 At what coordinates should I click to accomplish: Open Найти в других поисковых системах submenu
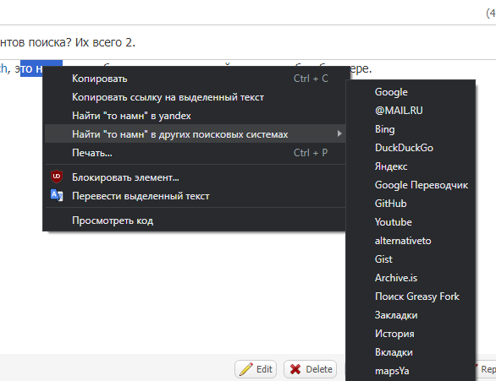(x=195, y=133)
